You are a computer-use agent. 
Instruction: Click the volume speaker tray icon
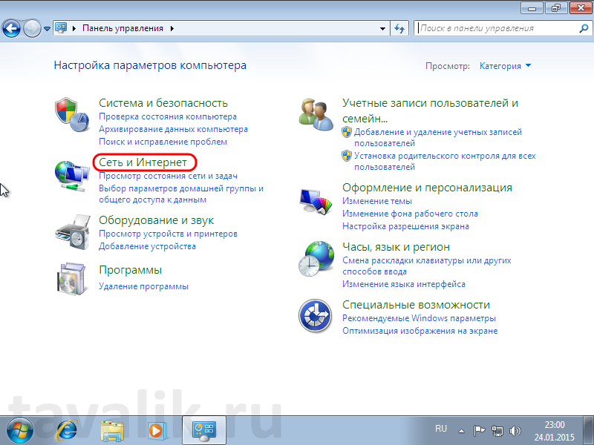tap(515, 431)
